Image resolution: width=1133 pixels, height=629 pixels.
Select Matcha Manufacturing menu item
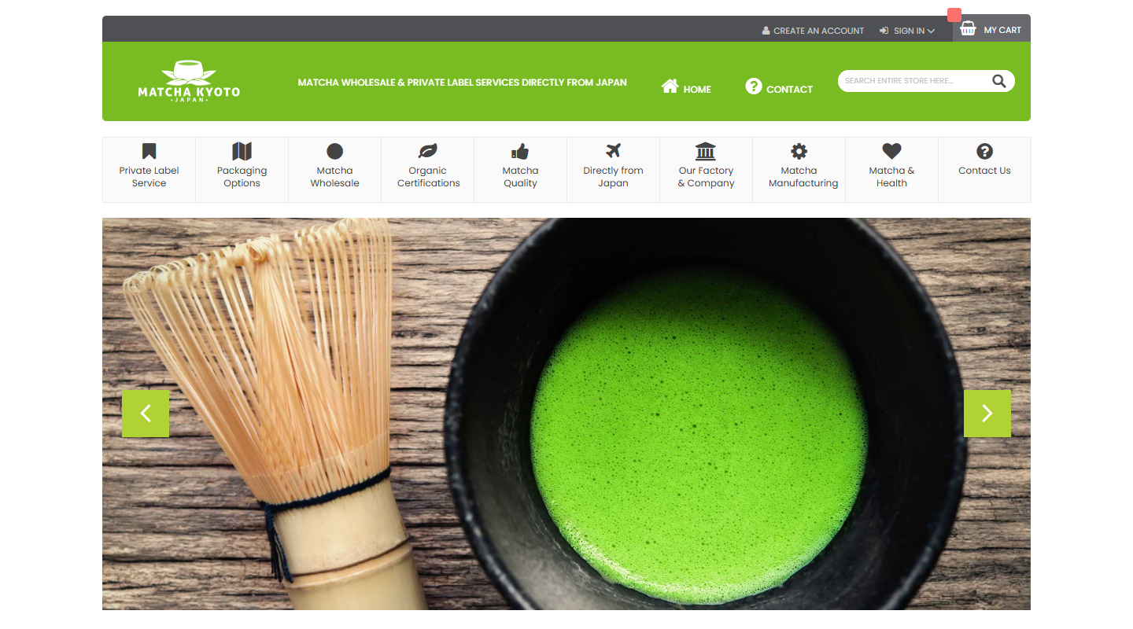799,170
